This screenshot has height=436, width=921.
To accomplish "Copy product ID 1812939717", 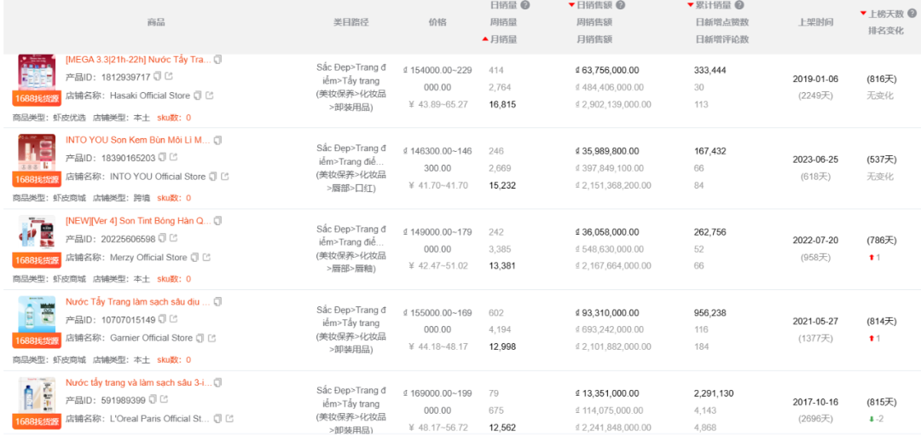I will coord(157,77).
